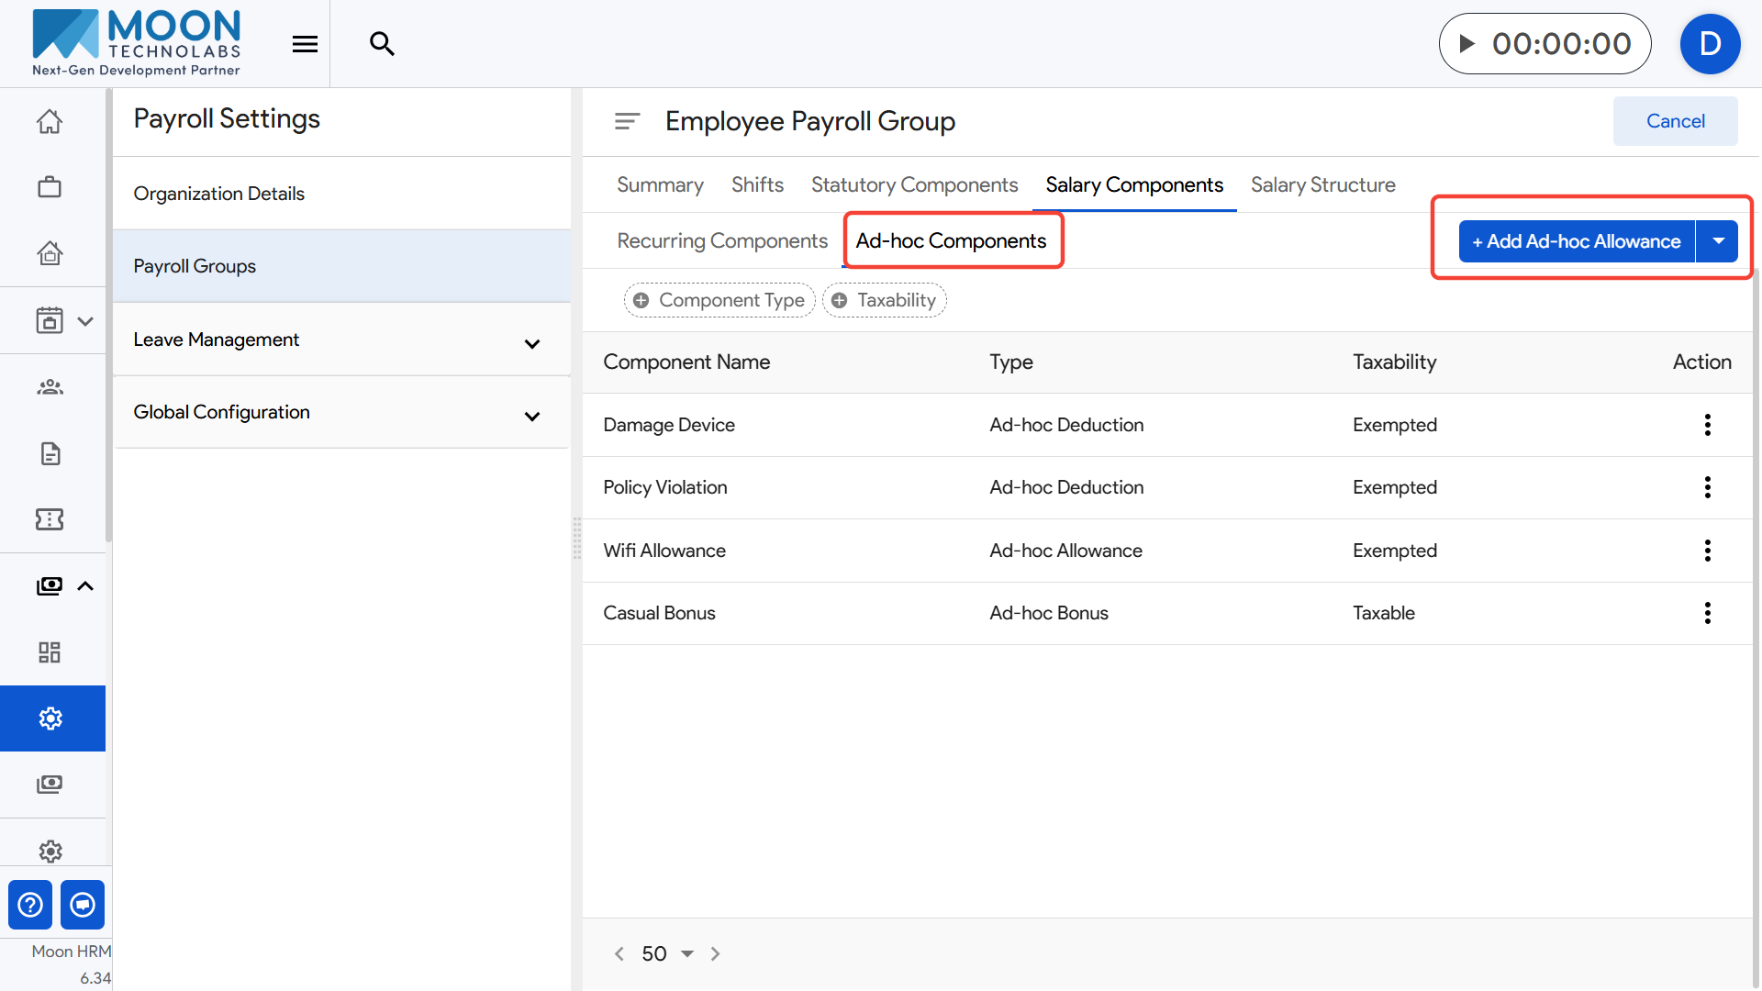
Task: Open the chat support icon
Action: click(x=83, y=905)
